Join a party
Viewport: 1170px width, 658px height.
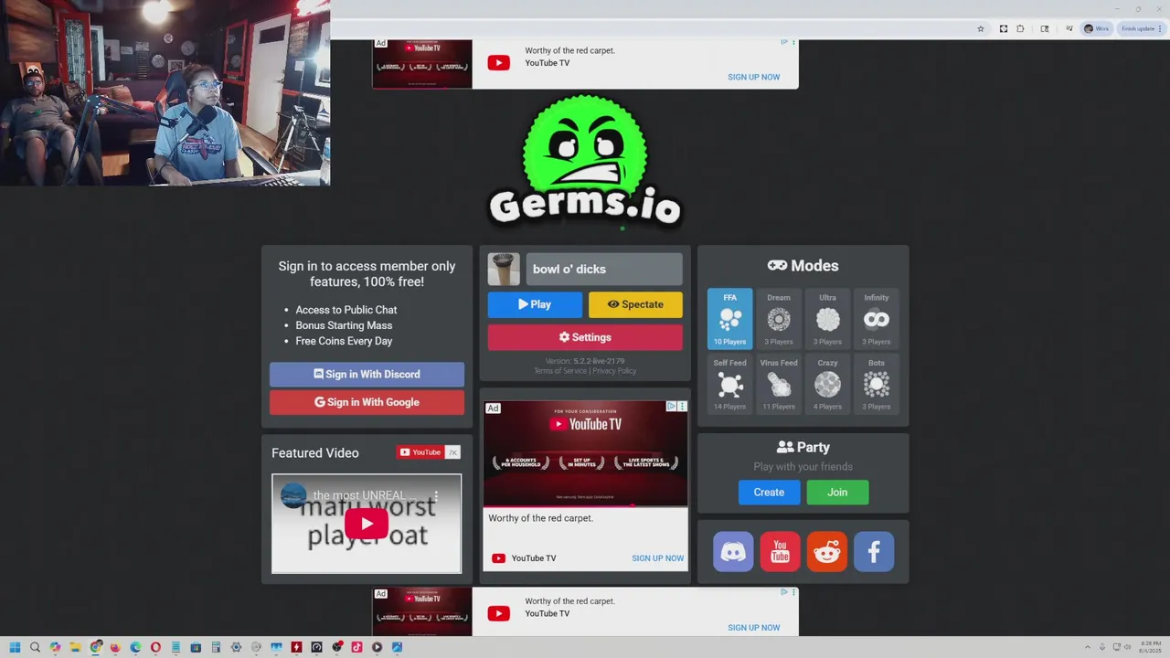[837, 492]
